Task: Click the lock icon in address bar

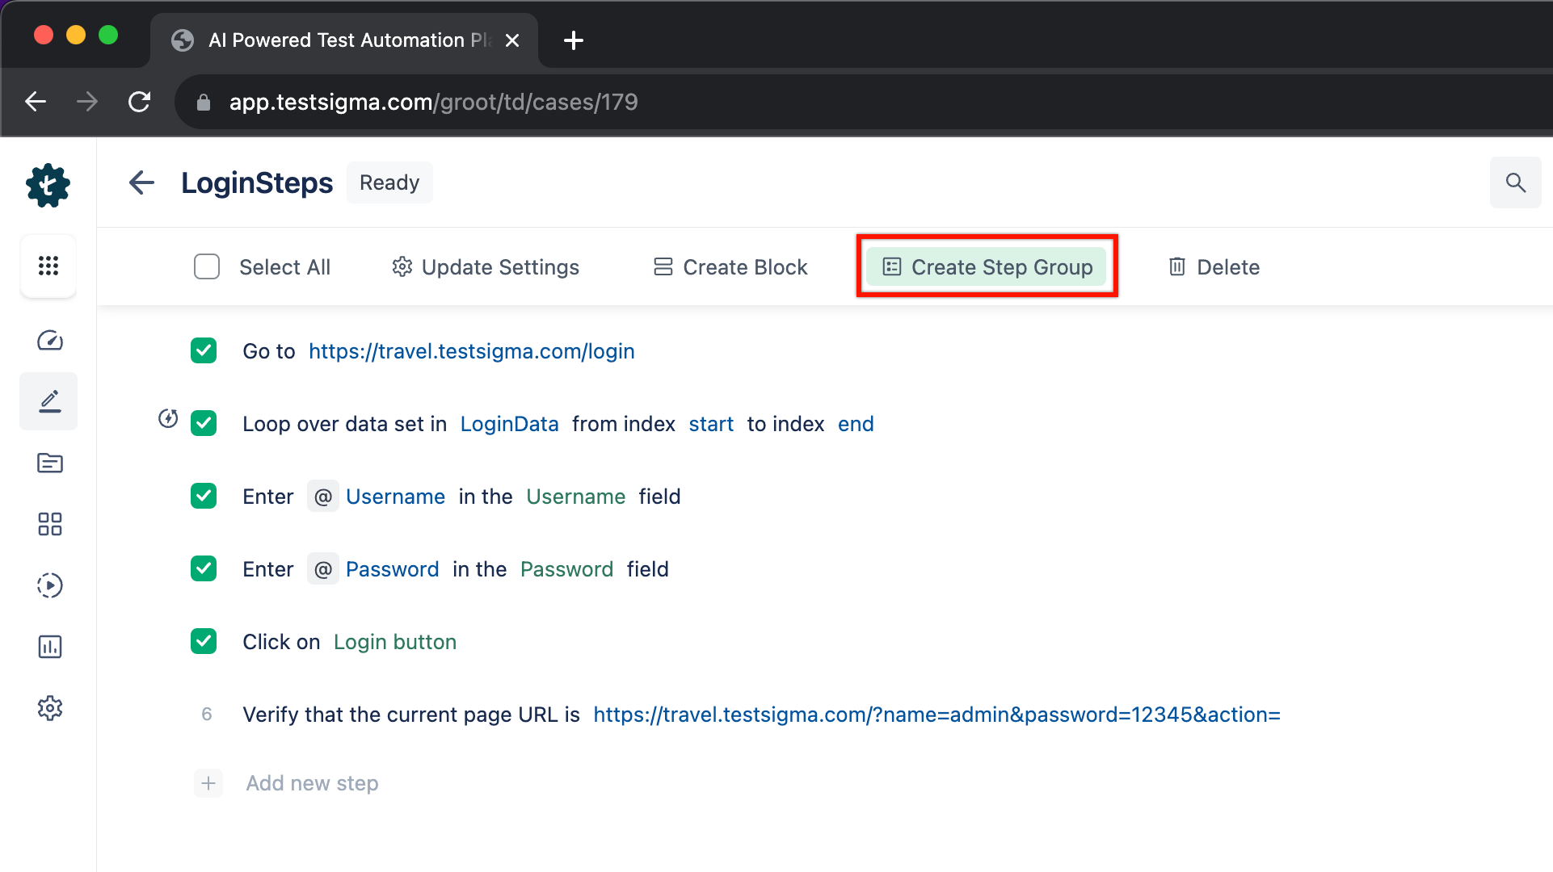Action: tap(204, 102)
